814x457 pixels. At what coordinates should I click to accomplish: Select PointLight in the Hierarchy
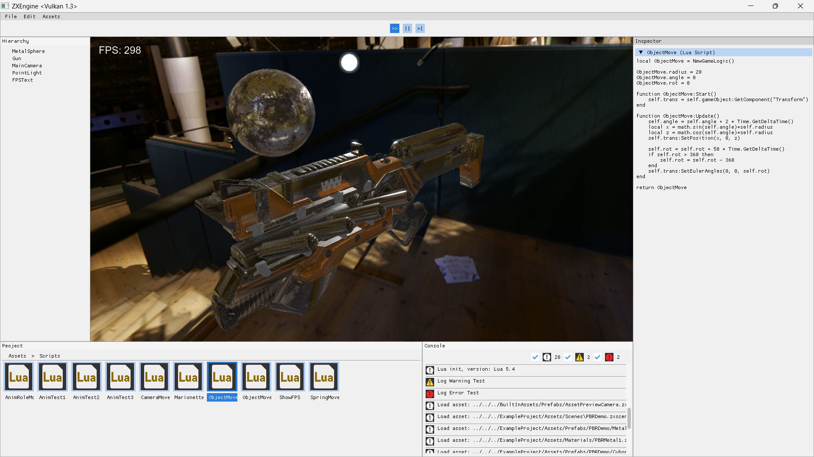(27, 73)
